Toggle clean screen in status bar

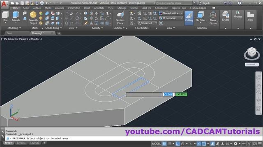pyautogui.click(x=255, y=144)
